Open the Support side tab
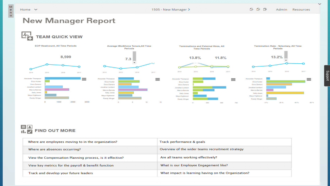The image size is (330, 186). click(x=327, y=76)
